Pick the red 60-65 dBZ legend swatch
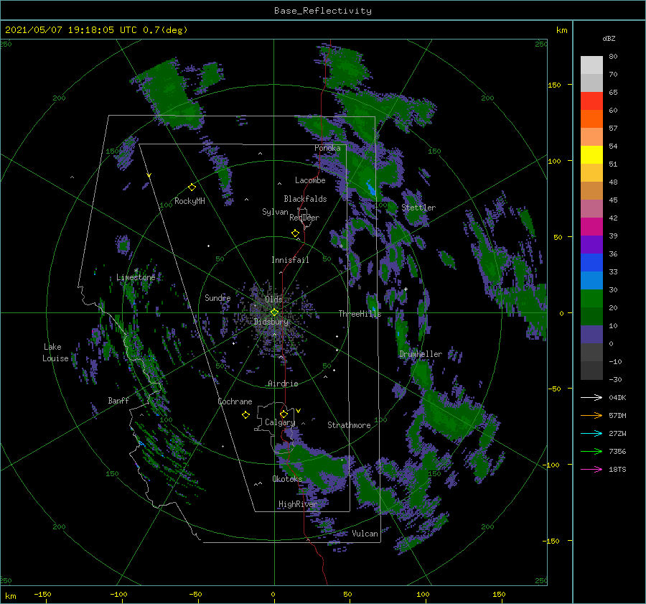 [591, 101]
